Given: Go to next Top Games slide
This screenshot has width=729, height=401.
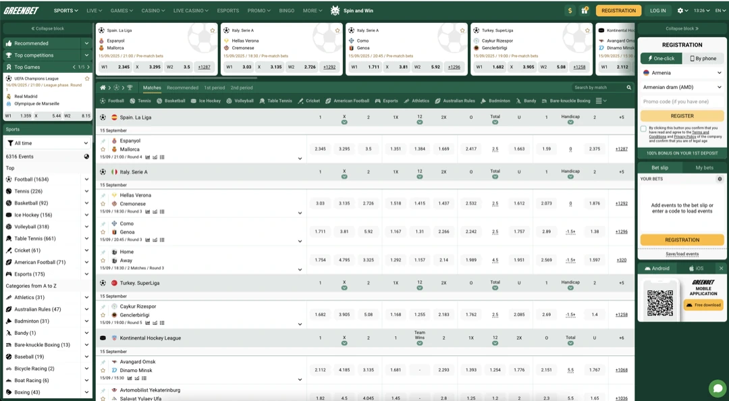Looking at the screenshot, I should click(88, 67).
